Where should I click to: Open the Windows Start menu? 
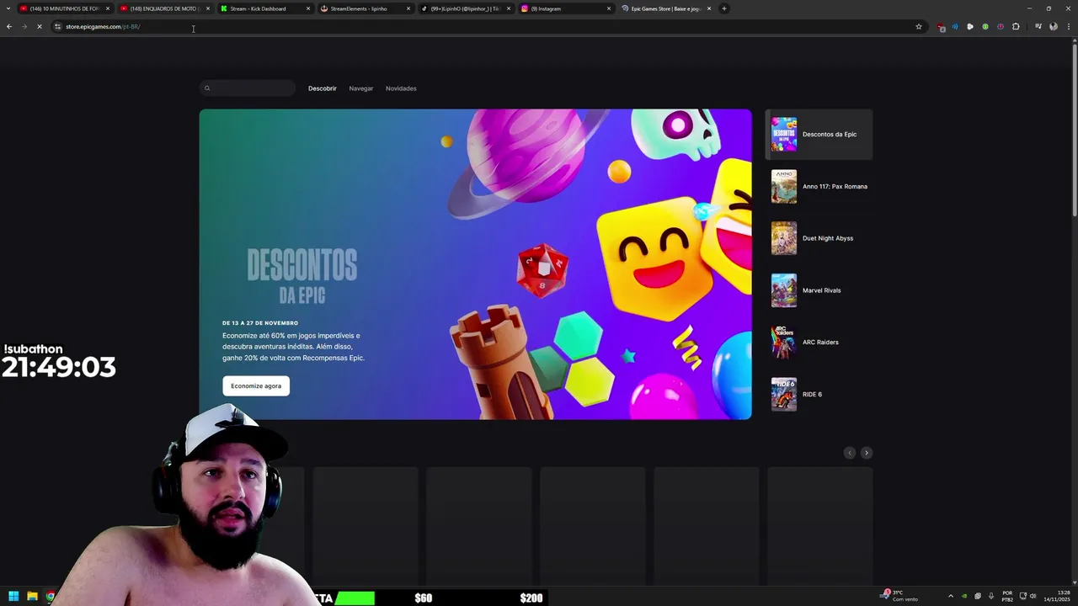pos(13,597)
